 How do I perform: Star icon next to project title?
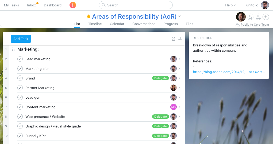[x=89, y=17]
